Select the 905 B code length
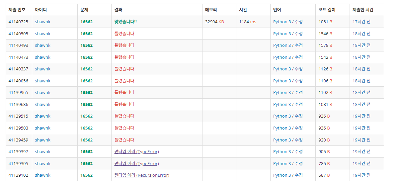This screenshot has height=183, width=402. (324, 151)
